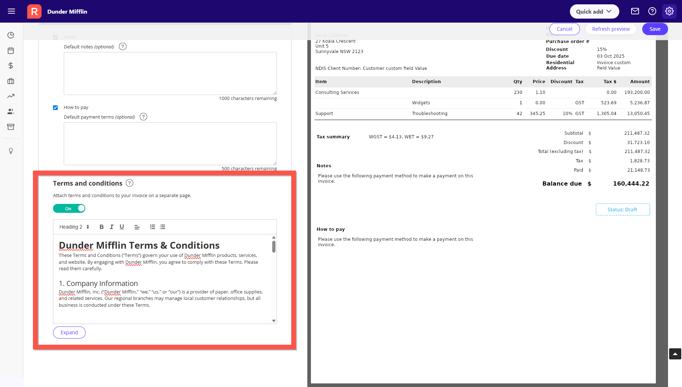Turn off Terms and conditions toggle

point(69,209)
